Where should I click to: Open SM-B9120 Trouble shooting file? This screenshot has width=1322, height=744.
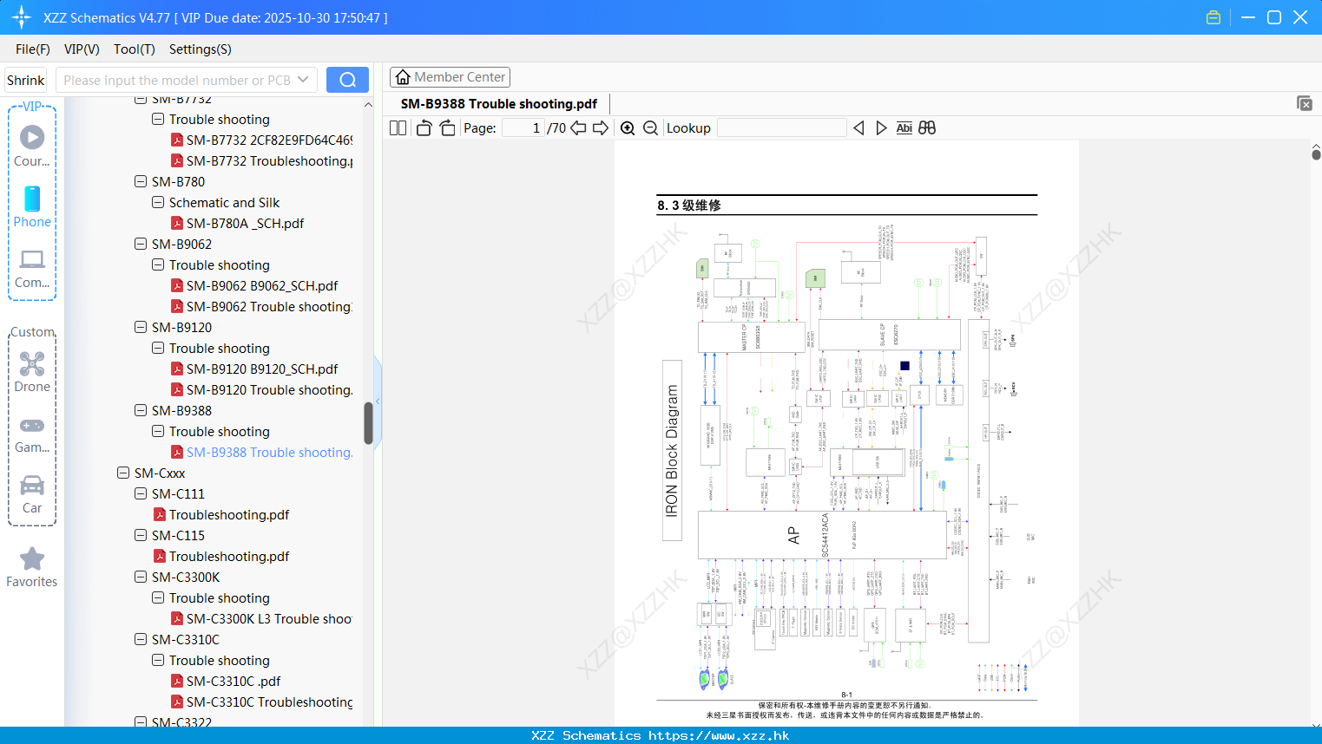pos(261,389)
